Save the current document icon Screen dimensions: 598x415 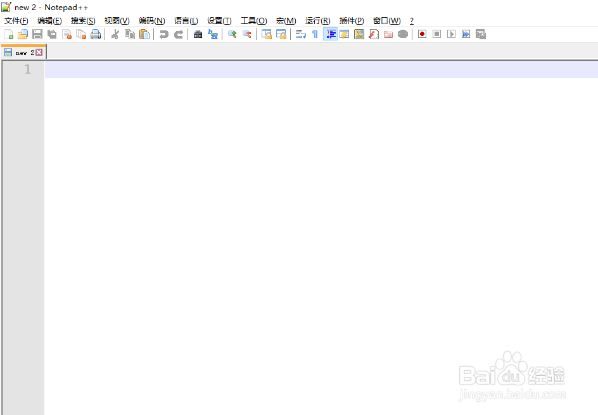(x=37, y=34)
